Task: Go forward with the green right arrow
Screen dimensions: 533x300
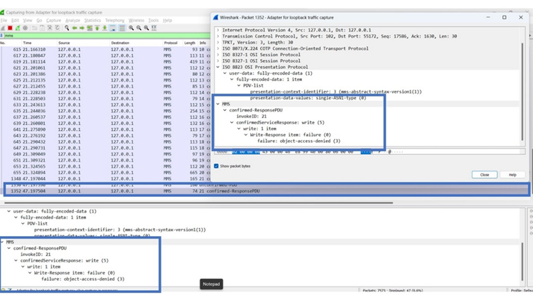Action: pyautogui.click(x=82, y=28)
